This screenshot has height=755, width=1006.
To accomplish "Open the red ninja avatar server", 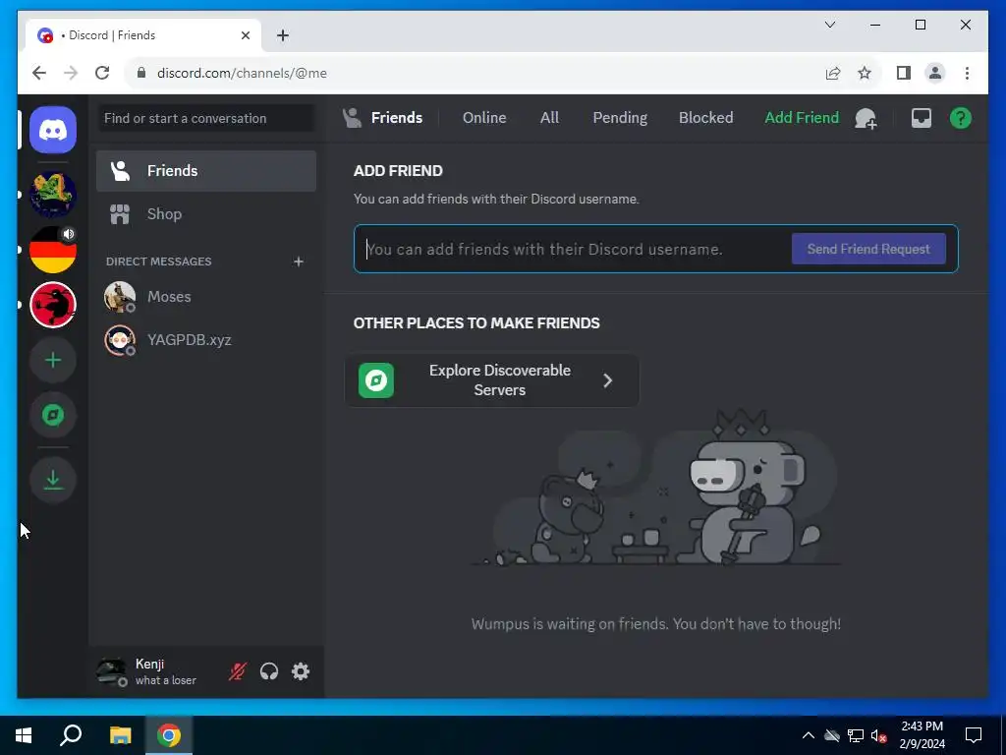I will pyautogui.click(x=53, y=305).
